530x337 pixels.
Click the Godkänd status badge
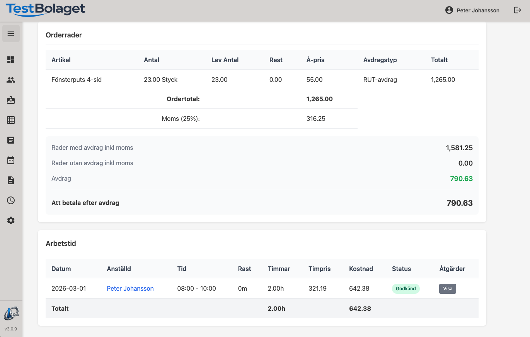point(406,289)
